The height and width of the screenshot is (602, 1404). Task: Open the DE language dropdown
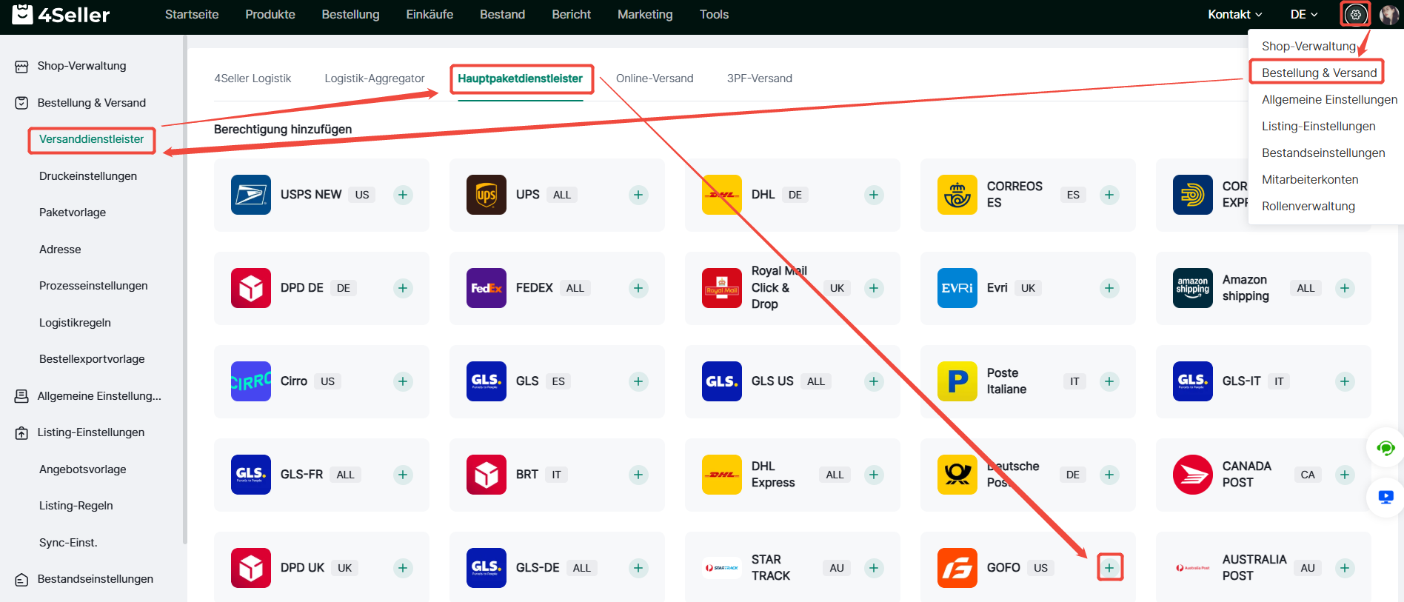1304,14
